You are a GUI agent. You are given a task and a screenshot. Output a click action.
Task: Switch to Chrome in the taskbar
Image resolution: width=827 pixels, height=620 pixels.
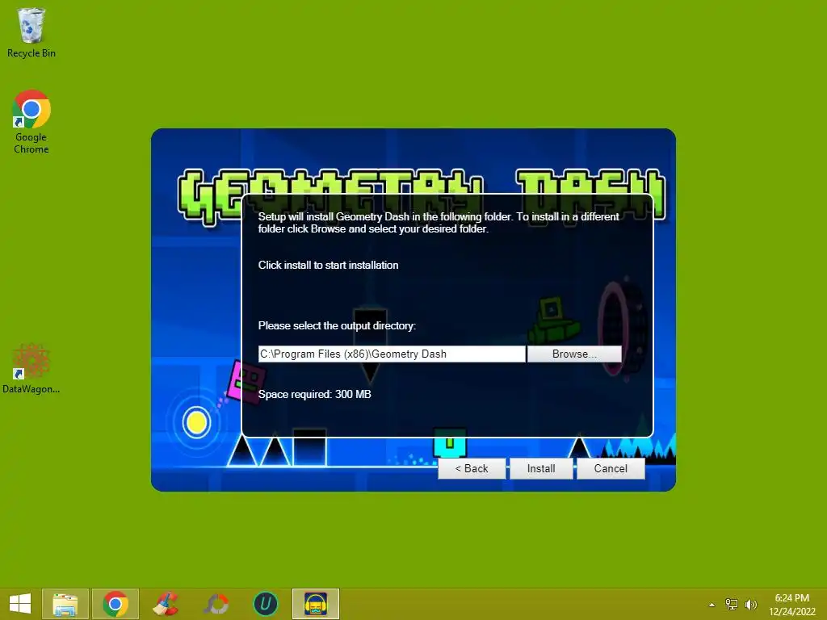115,604
